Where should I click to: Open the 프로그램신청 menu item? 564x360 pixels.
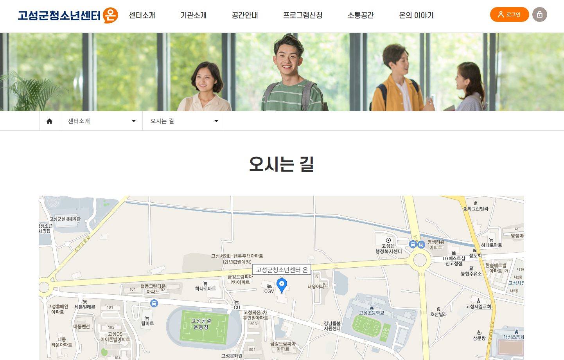coord(303,15)
